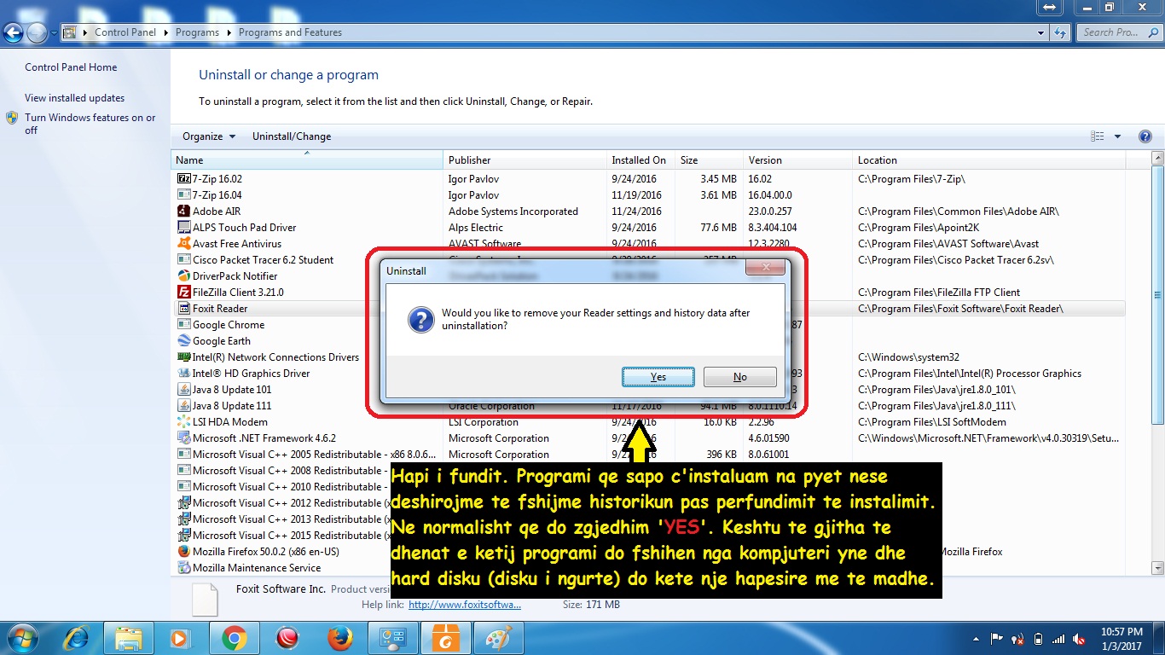Viewport: 1165px width, 655px height.
Task: Click Uninstall/Change in the toolbar
Action: coord(292,136)
